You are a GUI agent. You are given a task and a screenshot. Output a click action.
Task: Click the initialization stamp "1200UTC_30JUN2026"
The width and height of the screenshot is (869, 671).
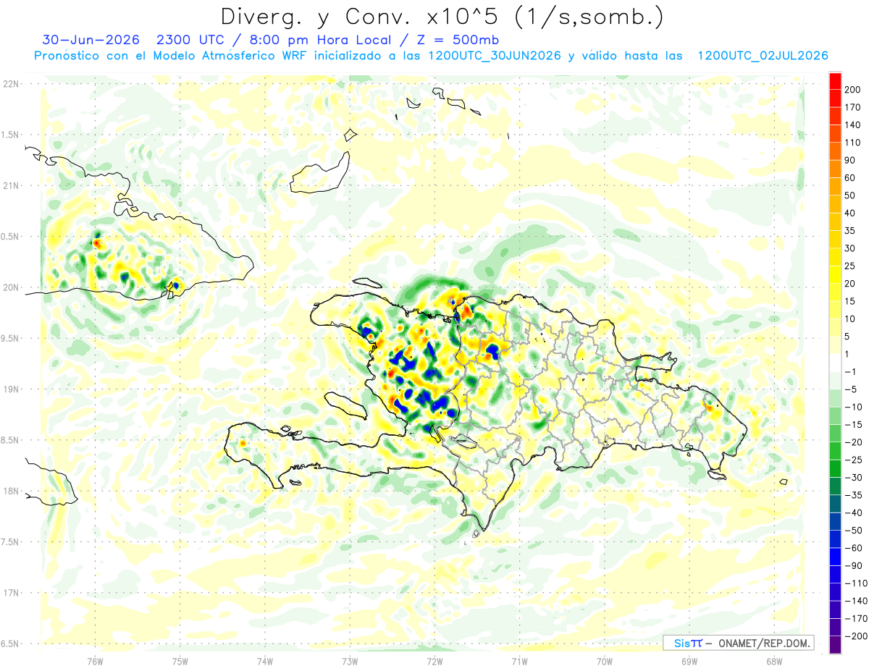(x=495, y=56)
